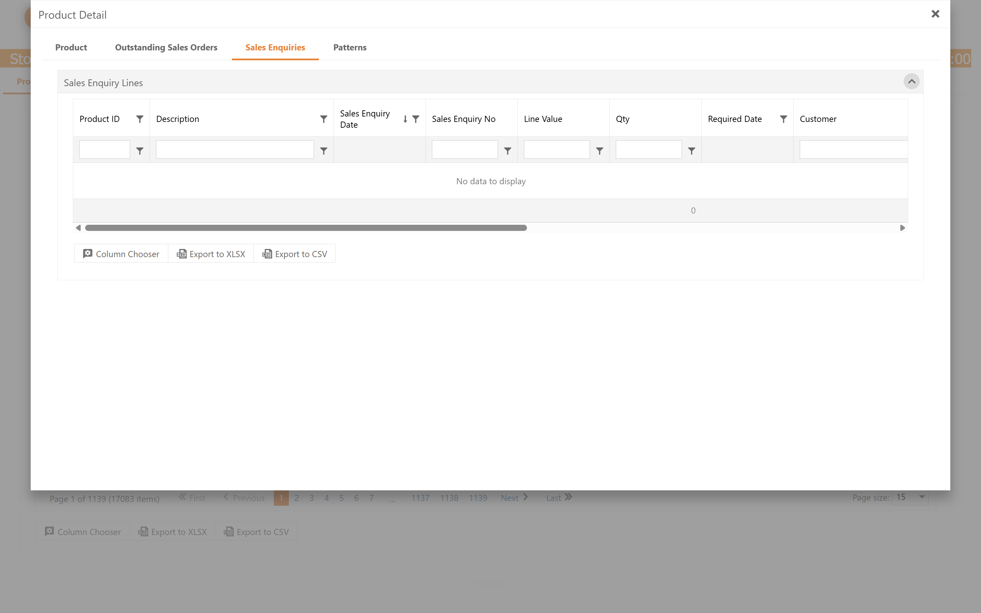
Task: Go to page 7 in background pager
Action: [x=371, y=498]
